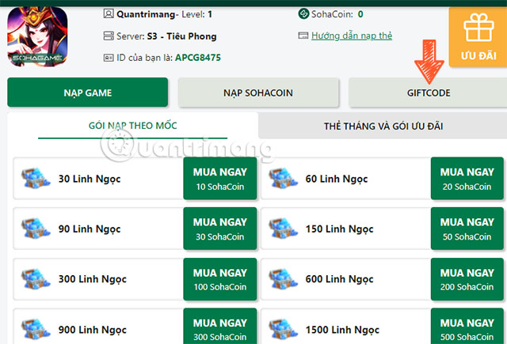Click the card icon before Hướng dẫn nạp thẻ

click(x=303, y=36)
